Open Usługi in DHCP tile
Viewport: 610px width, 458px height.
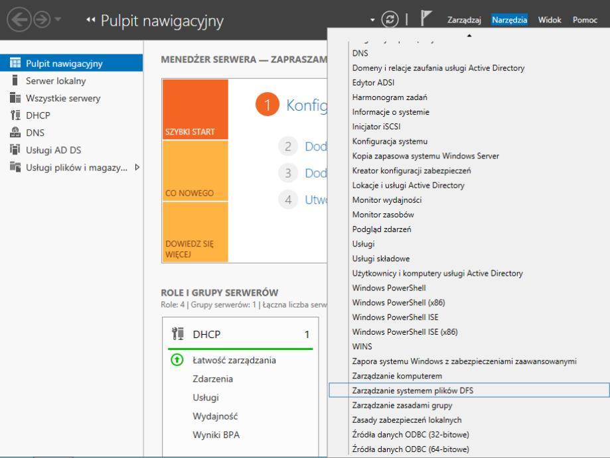[x=206, y=398]
